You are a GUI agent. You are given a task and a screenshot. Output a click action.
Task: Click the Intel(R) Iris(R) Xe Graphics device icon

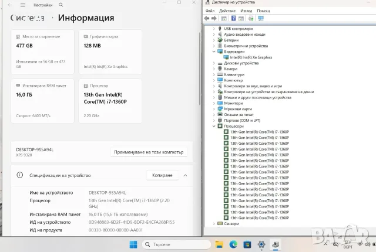pyautogui.click(x=226, y=57)
